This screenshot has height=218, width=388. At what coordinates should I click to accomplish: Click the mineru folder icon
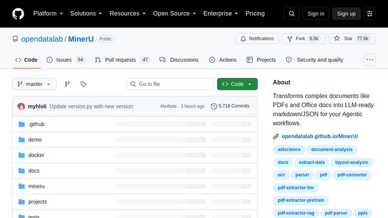point(22,186)
